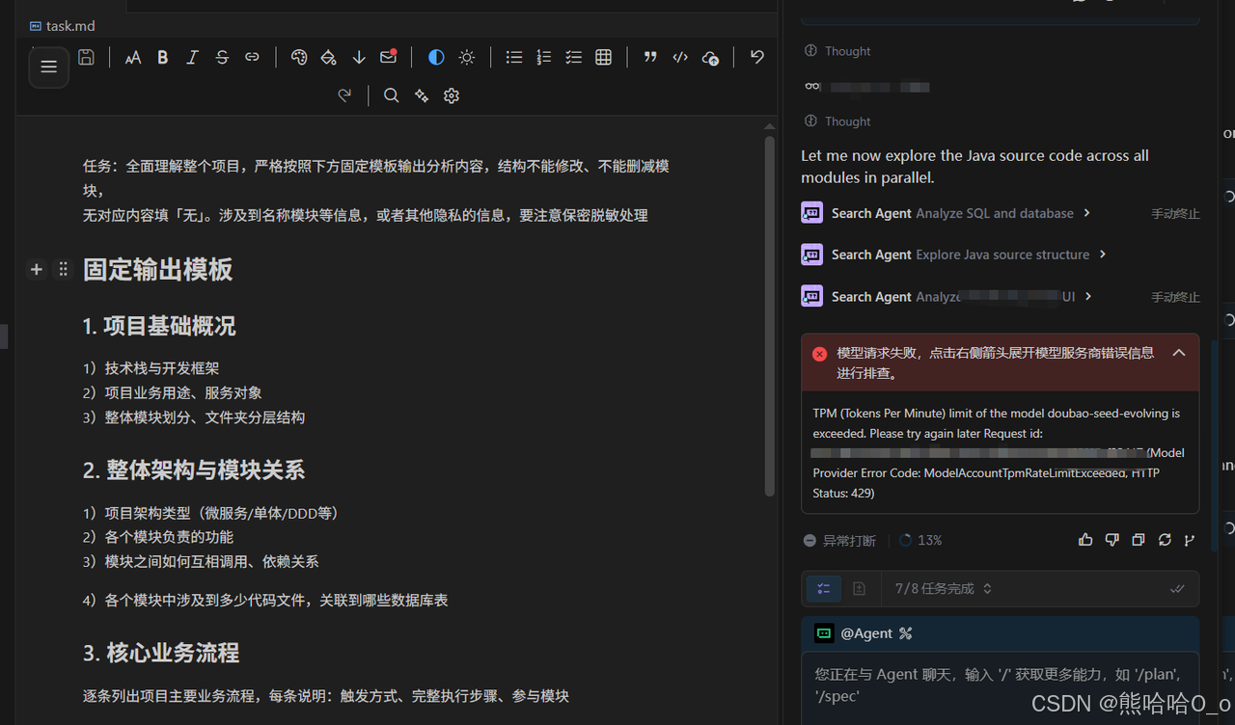Collapse the model request error details

[1179, 353]
